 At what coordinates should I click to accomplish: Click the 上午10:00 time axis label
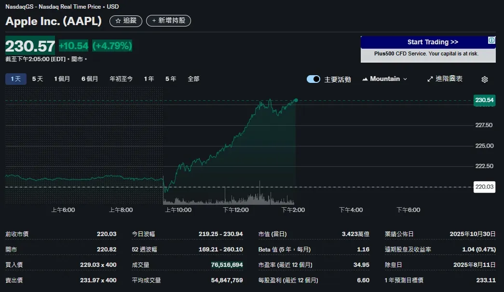pyautogui.click(x=178, y=210)
